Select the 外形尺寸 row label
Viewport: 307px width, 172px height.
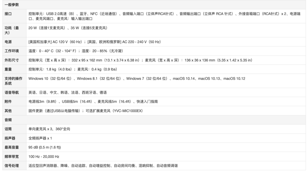[x=11, y=61]
